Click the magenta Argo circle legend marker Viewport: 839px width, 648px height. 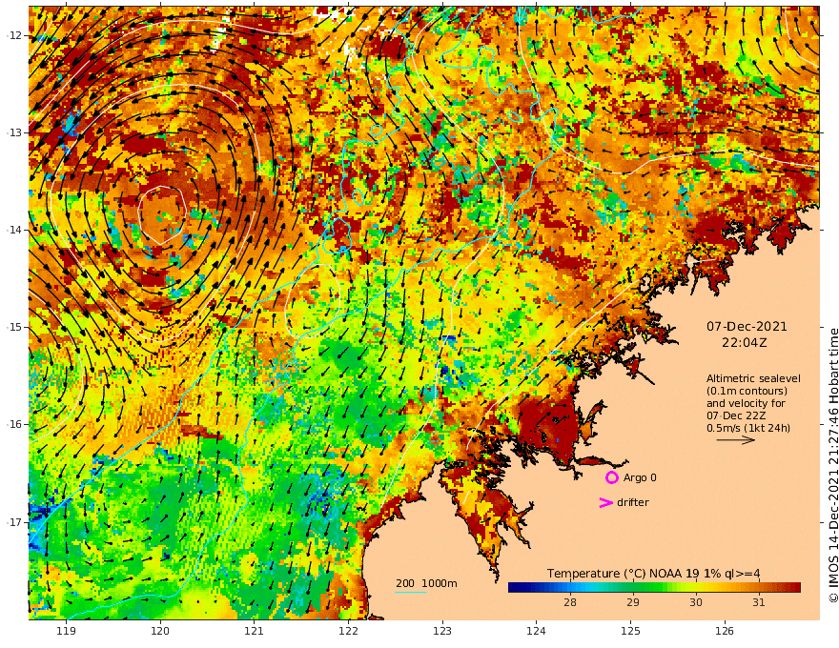point(611,477)
